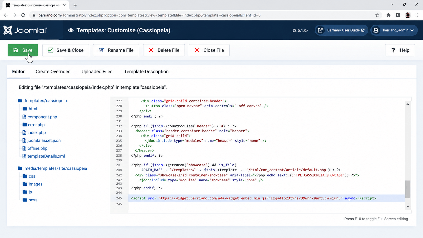Click scroll down arrow of code editor
Screen dimensions: 423x238
pyautogui.click(x=408, y=207)
